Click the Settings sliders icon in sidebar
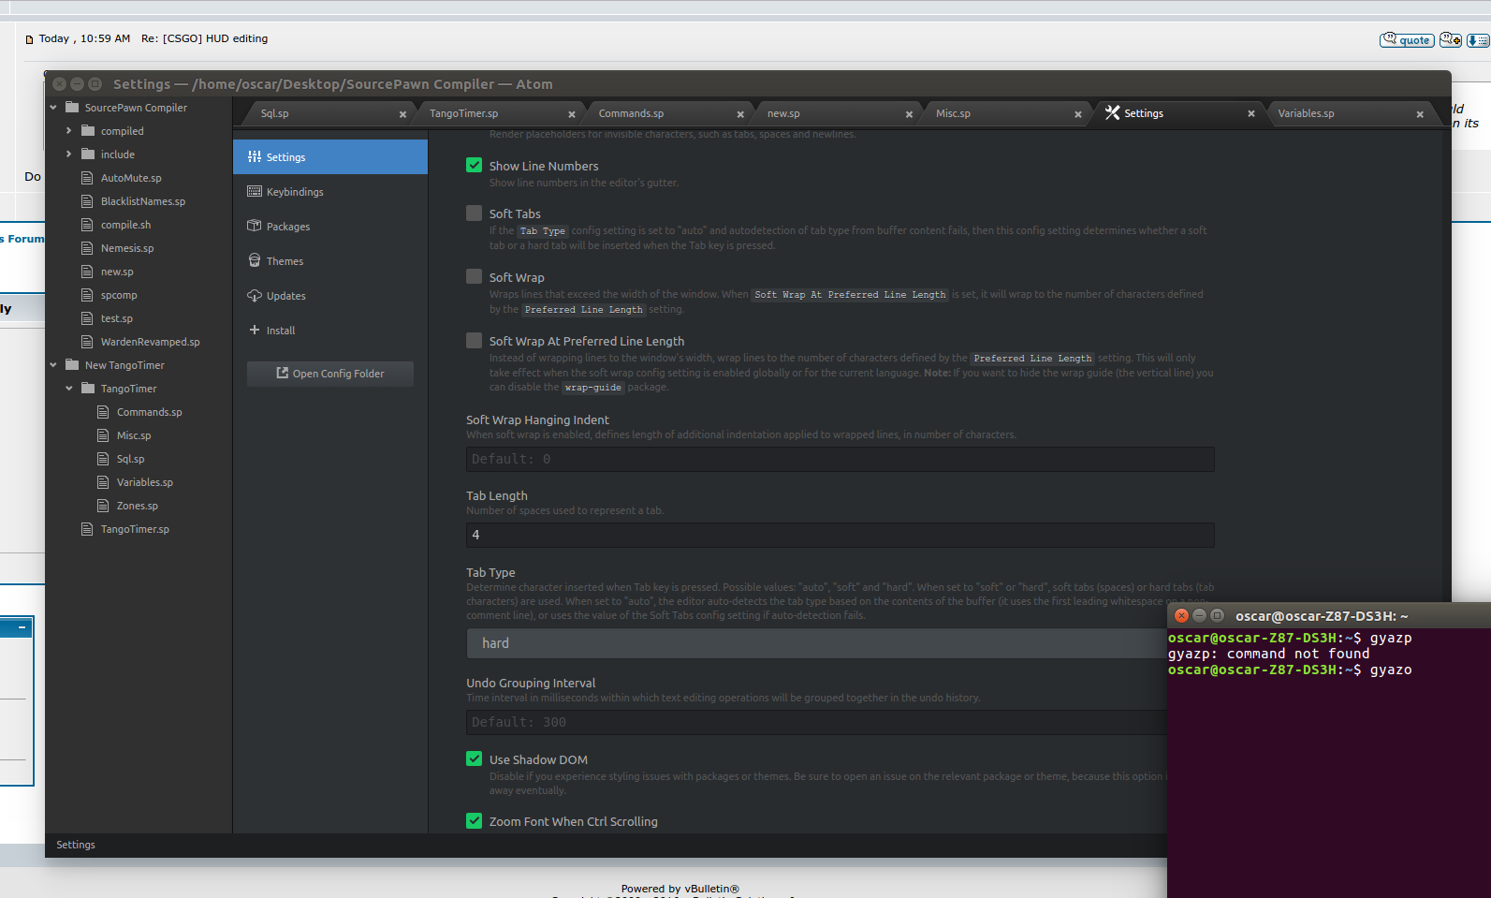This screenshot has width=1491, height=898. click(x=255, y=157)
